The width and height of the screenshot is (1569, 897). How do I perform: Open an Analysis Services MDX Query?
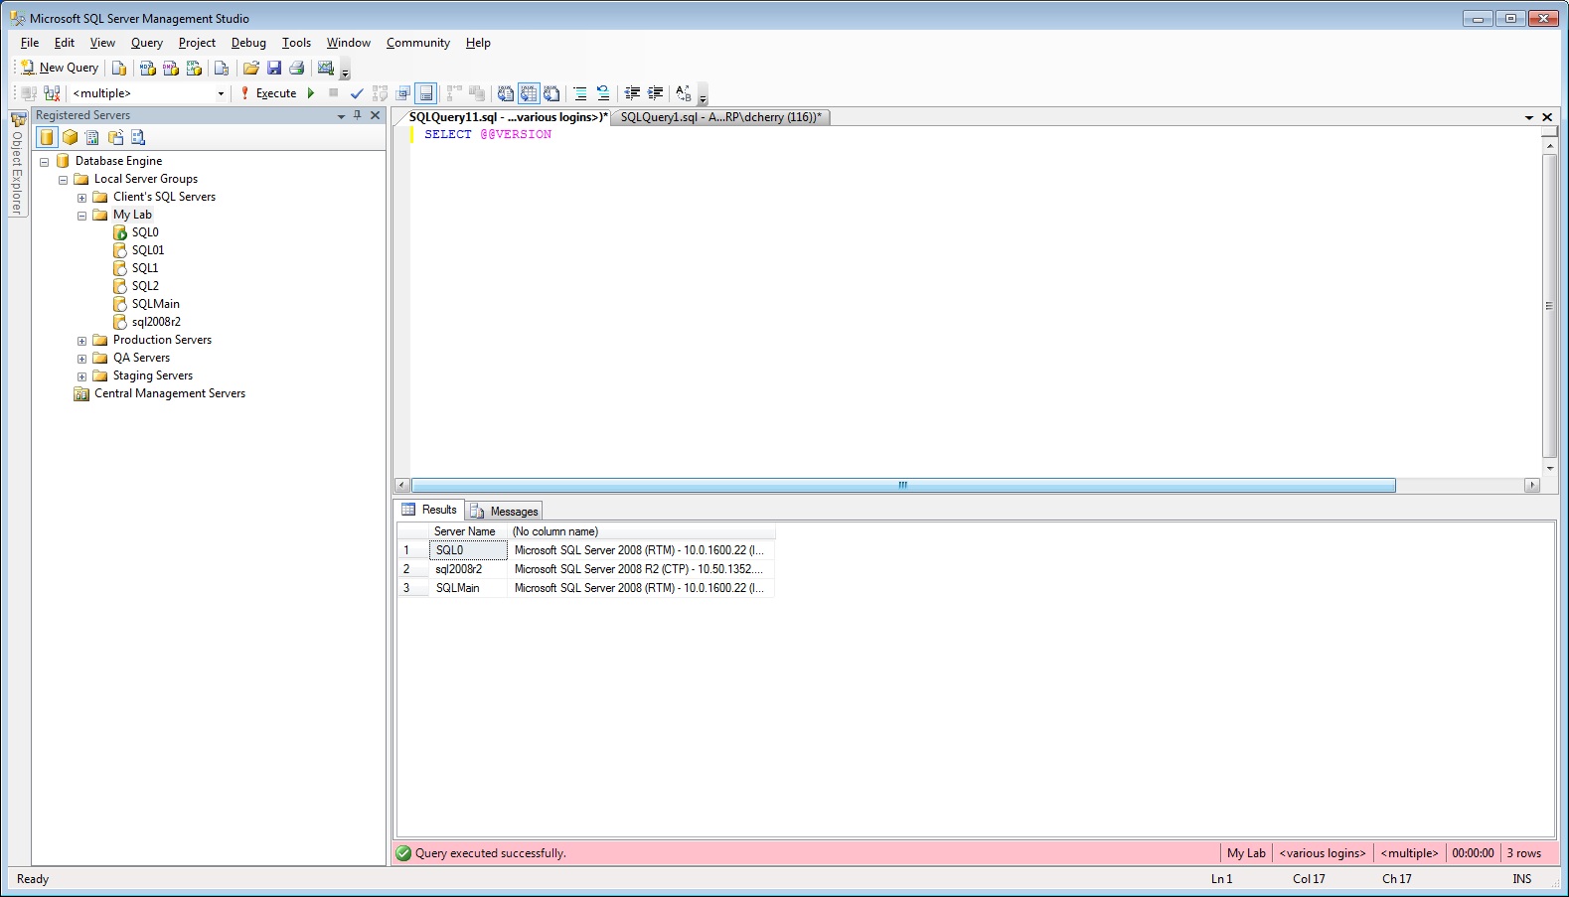(147, 68)
